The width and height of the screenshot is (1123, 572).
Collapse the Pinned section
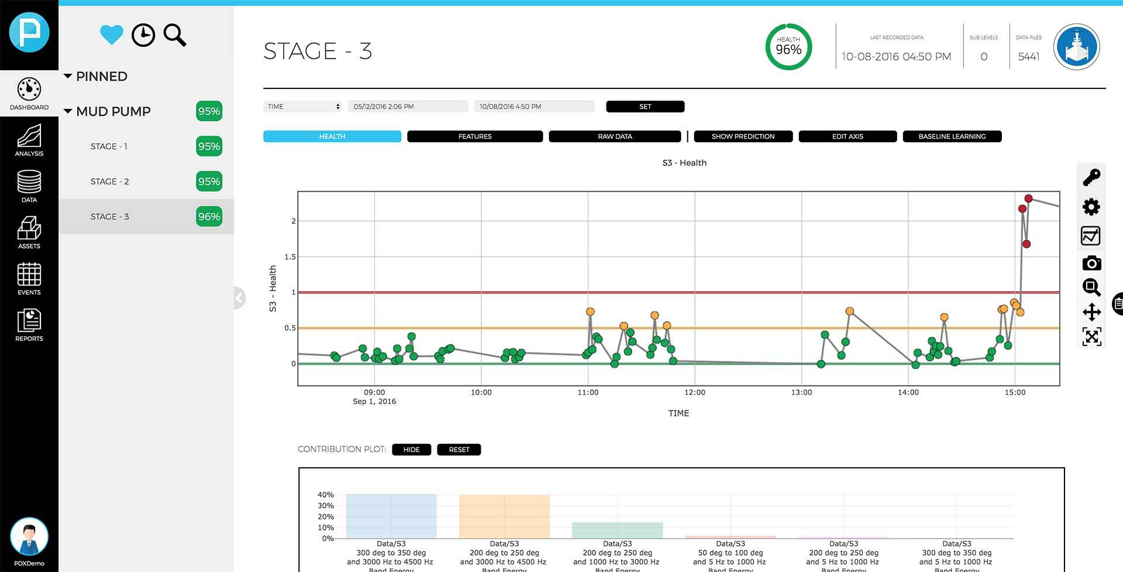coord(68,76)
